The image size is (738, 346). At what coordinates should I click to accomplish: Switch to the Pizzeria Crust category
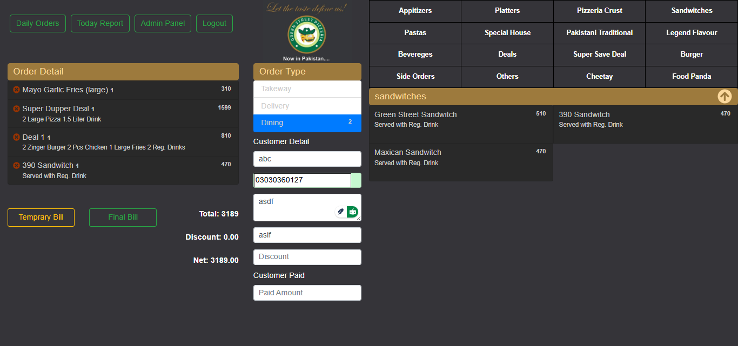(x=599, y=11)
